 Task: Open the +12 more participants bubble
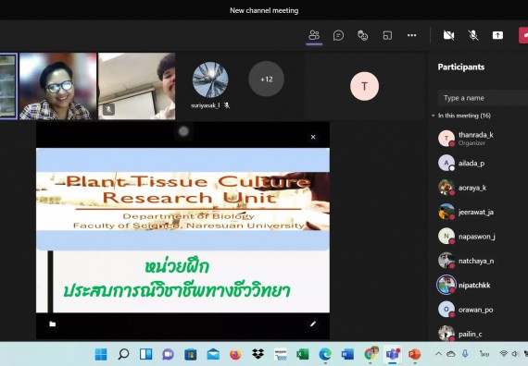(267, 79)
